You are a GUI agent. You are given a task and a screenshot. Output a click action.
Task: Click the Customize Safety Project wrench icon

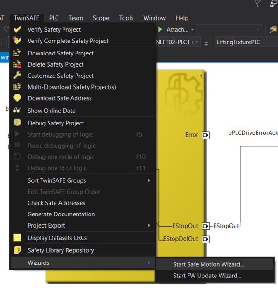click(x=17, y=76)
